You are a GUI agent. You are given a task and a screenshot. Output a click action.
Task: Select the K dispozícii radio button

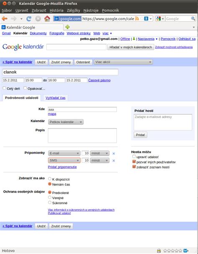(50, 179)
